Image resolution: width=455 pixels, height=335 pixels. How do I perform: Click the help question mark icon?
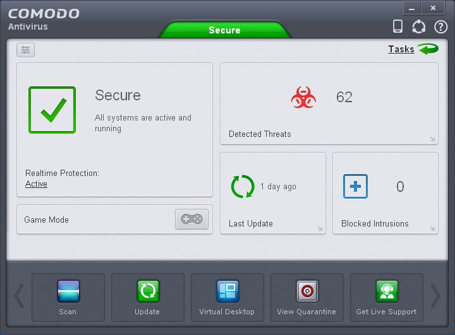tap(440, 26)
